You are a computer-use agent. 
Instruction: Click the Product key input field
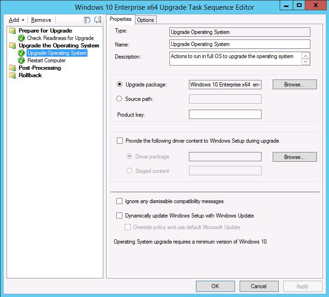[x=225, y=114]
